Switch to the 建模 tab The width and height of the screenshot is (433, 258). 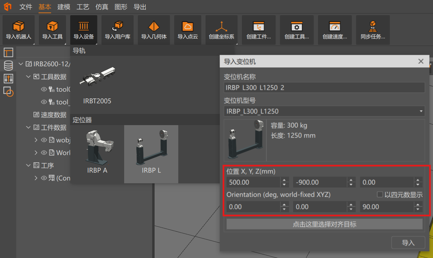[64, 7]
